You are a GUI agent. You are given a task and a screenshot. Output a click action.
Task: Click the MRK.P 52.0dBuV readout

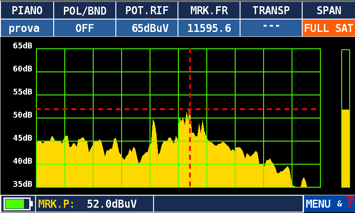click(x=95, y=204)
